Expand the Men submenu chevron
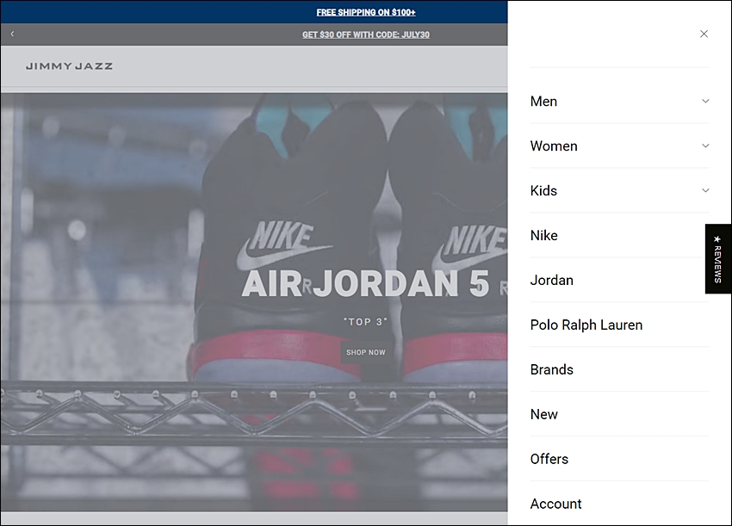The width and height of the screenshot is (732, 526). [x=705, y=102]
